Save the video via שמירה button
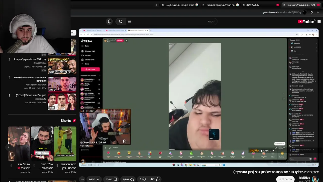Screen dimensions: 323x182 pos(111,179)
